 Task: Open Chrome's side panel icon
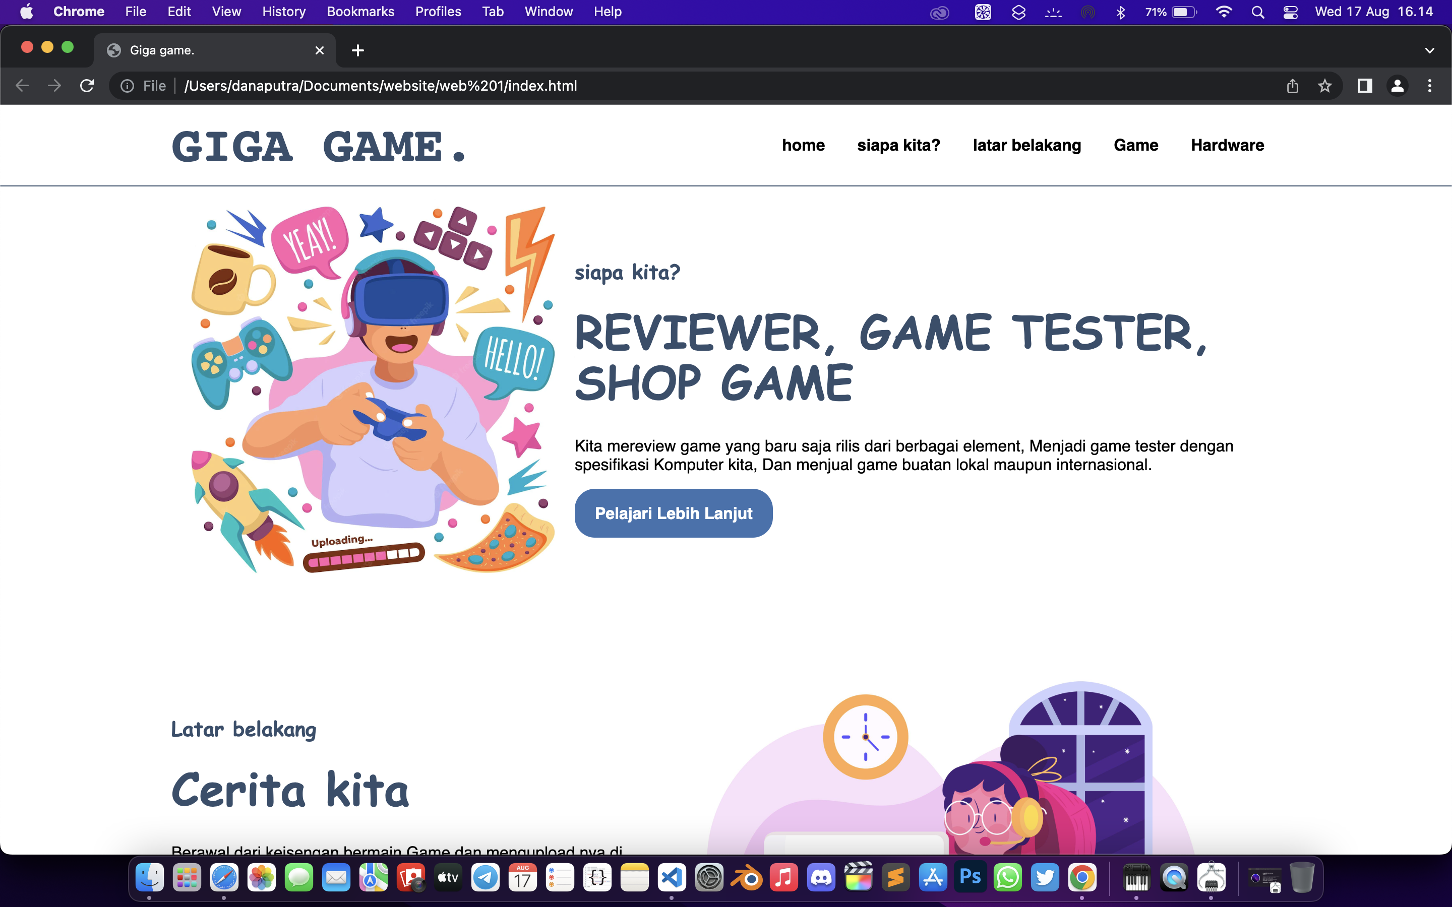pos(1364,85)
